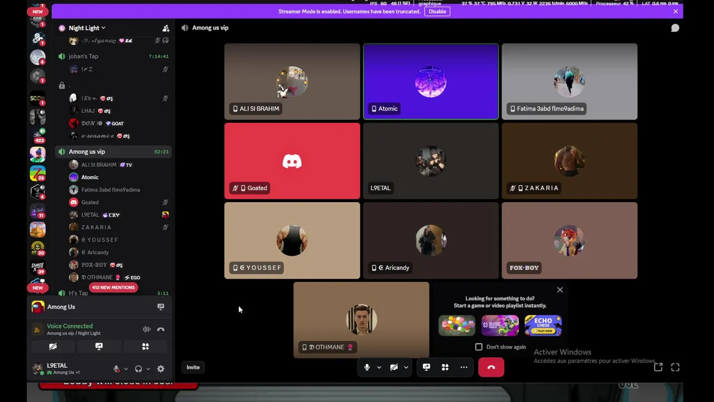The width and height of the screenshot is (714, 402).
Task: Close the Looking for something to do popup
Action: [x=560, y=290]
